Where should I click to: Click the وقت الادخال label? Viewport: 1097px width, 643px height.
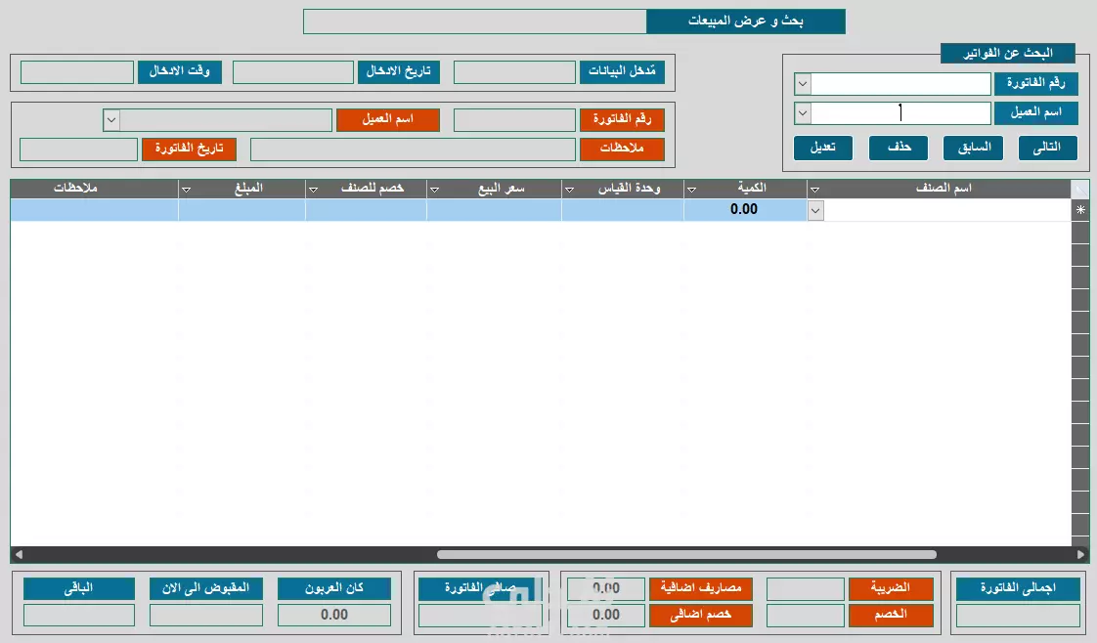click(180, 71)
